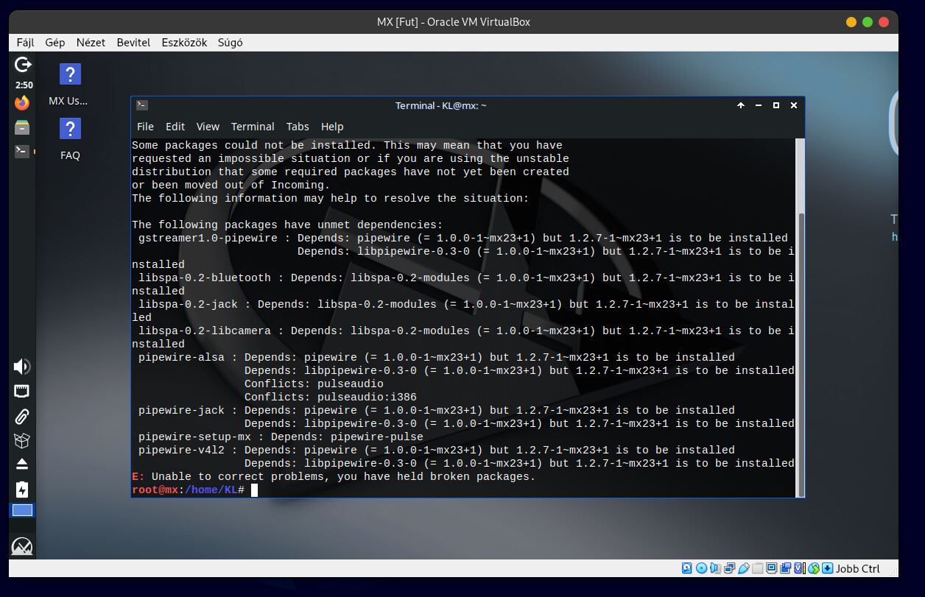Click the red VirtualBox close button
This screenshot has height=597, width=925.
coord(884,22)
